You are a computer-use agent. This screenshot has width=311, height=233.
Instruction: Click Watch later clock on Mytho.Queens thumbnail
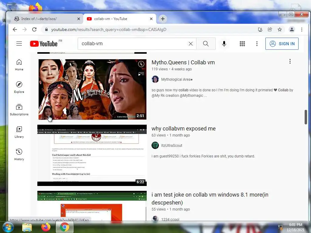[141, 64]
